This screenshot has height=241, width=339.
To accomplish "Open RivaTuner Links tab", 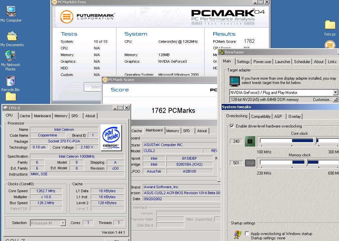I will (332, 62).
